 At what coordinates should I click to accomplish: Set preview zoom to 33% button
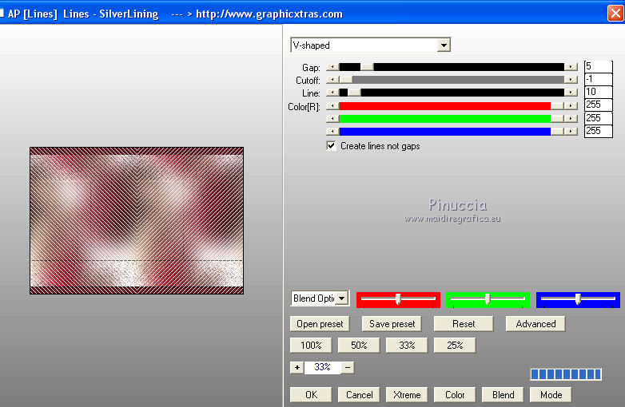point(407,345)
